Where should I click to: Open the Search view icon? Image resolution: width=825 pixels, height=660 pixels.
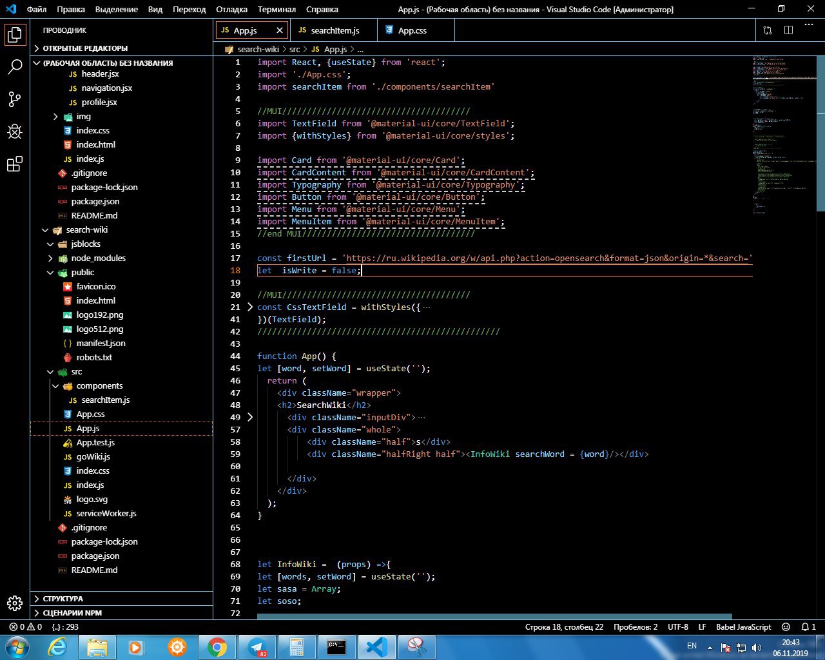pyautogui.click(x=15, y=67)
